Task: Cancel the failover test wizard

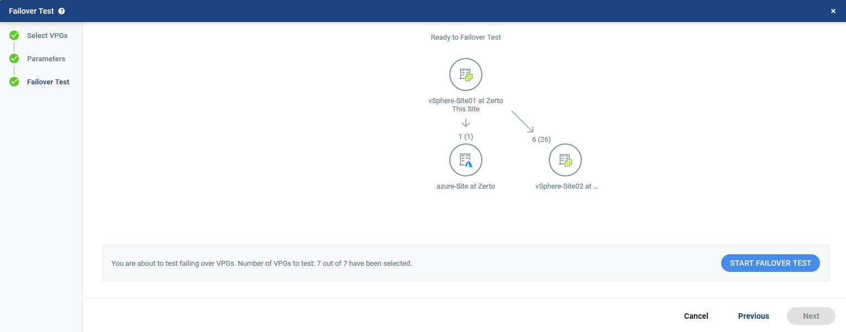Action: pos(696,316)
